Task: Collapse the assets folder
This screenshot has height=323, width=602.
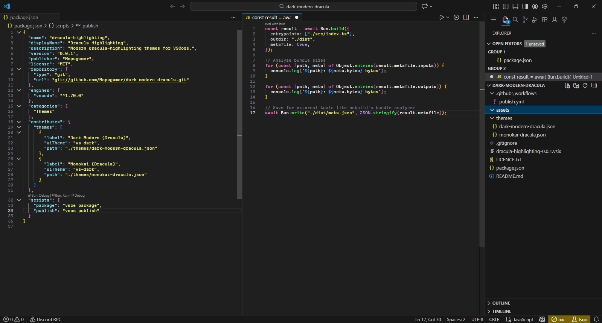Action: pos(492,110)
